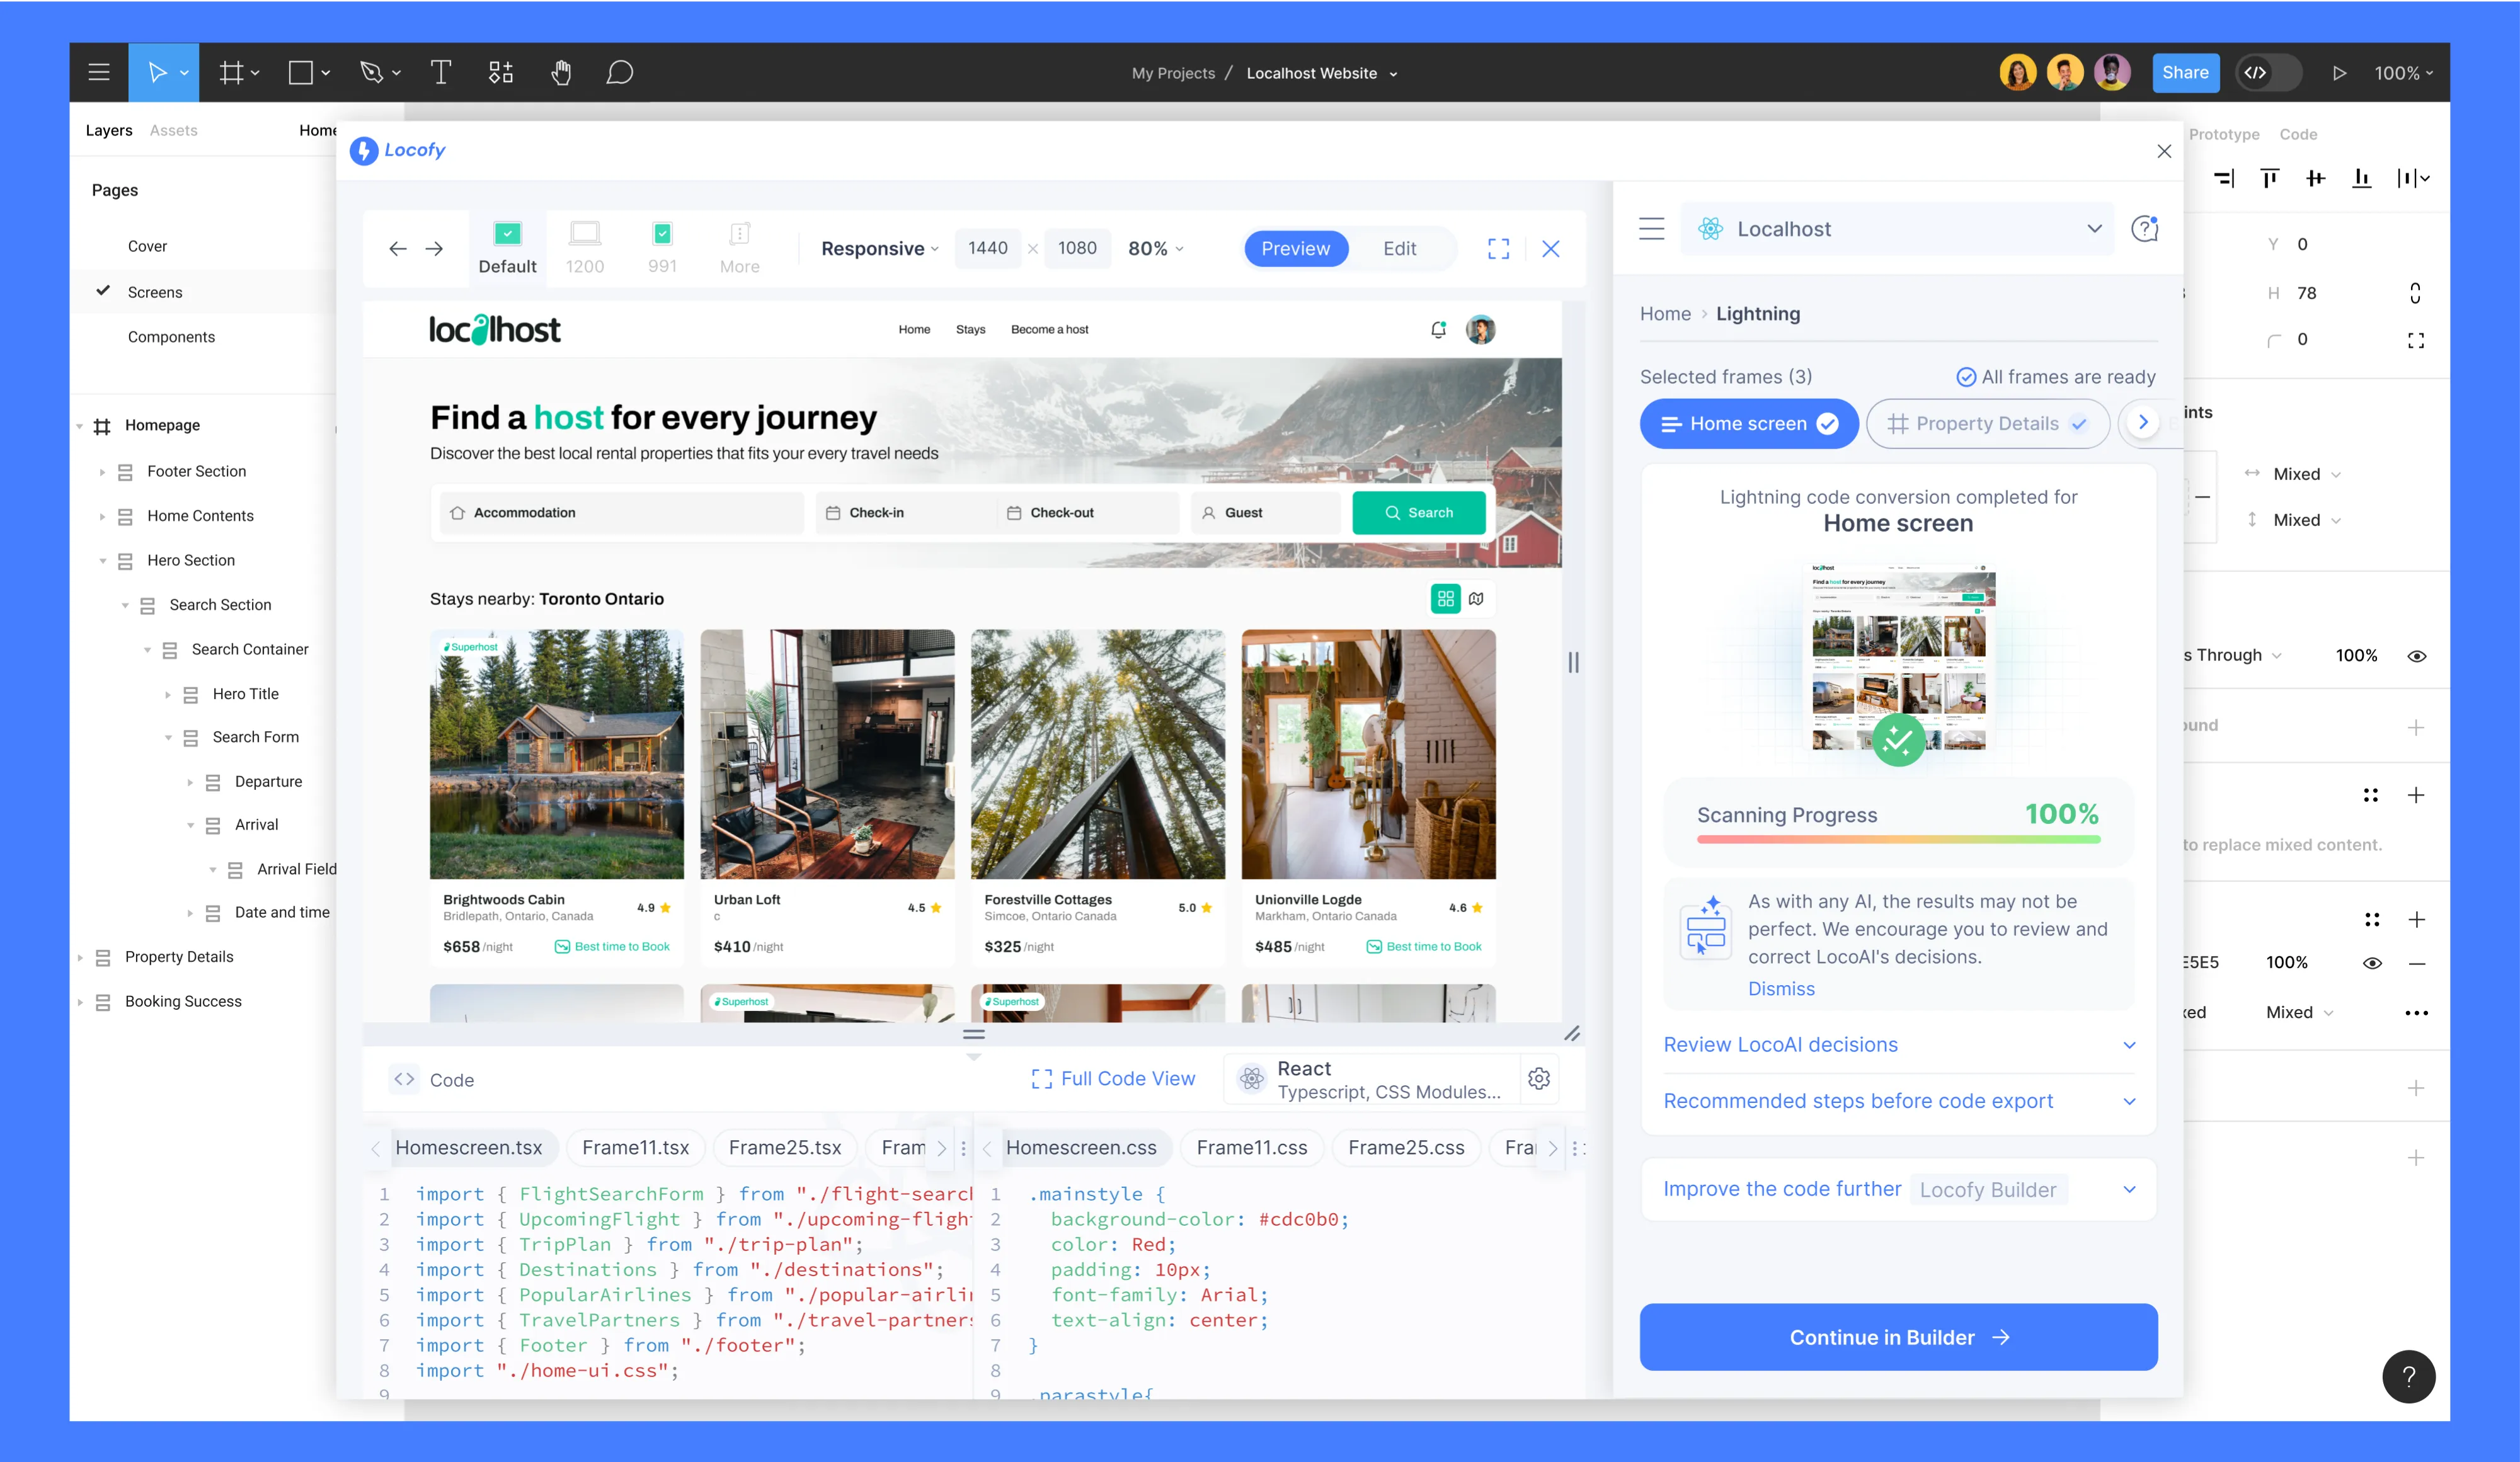Toggle the 991 viewport checkbox
The width and height of the screenshot is (2520, 1462).
click(662, 233)
